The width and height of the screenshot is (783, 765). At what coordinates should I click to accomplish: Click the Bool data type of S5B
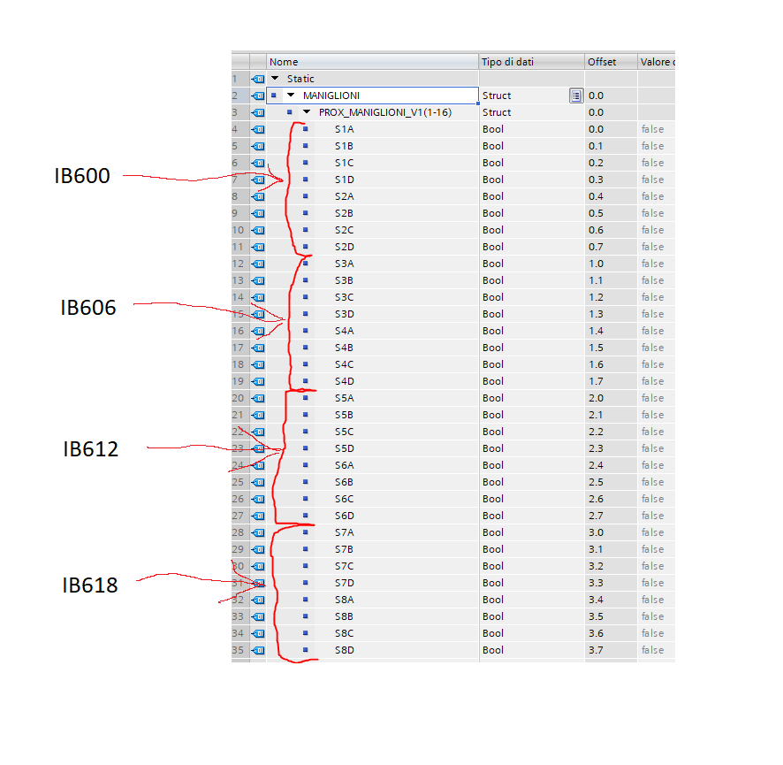pyautogui.click(x=493, y=415)
